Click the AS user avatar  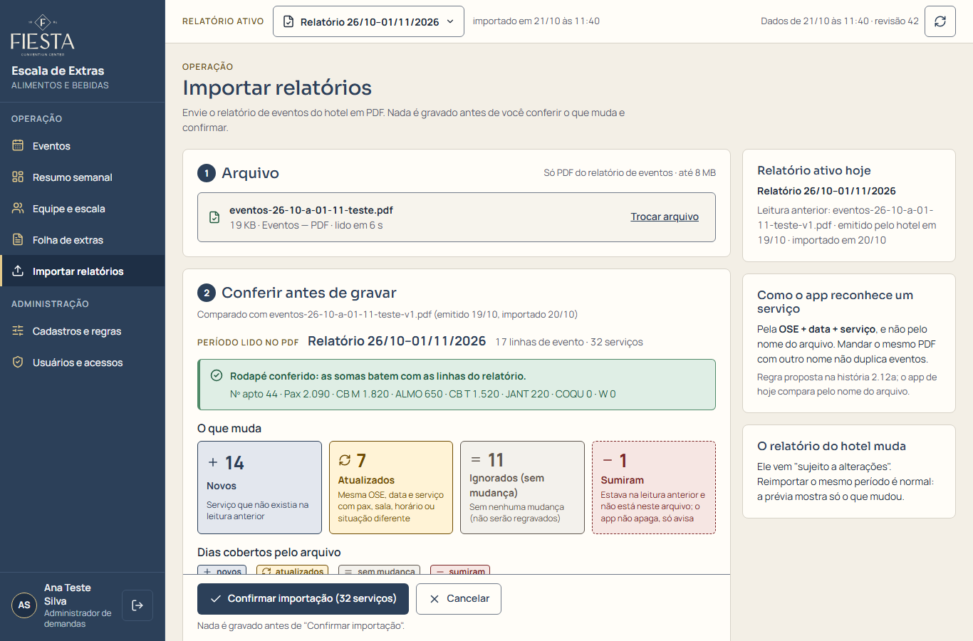24,605
